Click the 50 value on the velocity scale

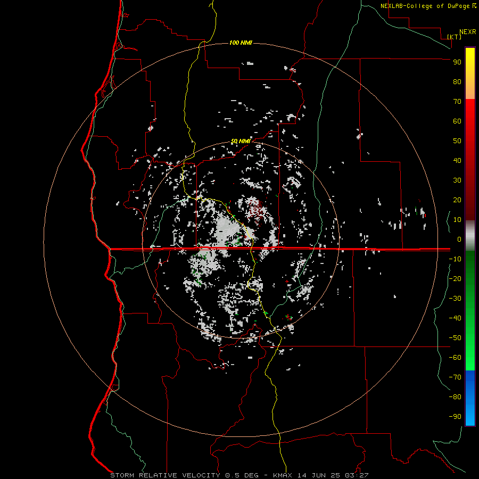[457, 141]
